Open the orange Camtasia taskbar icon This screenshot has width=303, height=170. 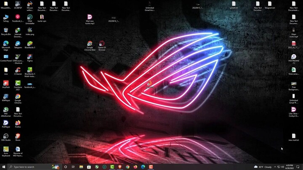point(151,167)
